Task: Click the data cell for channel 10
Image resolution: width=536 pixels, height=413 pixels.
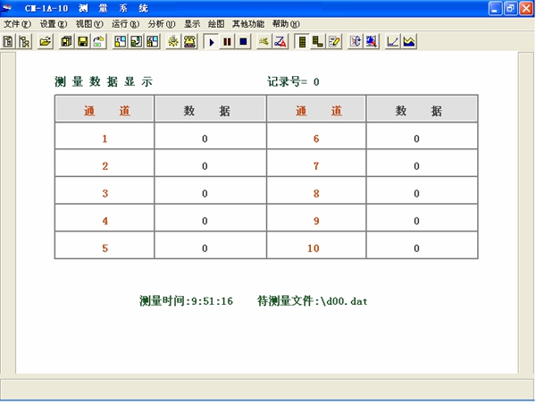Action: point(416,249)
